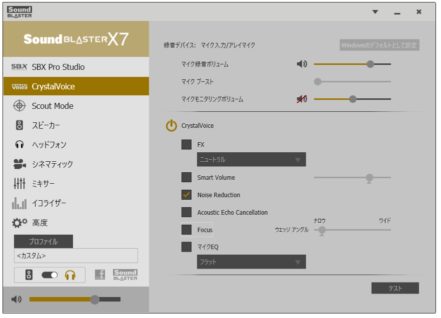Click Windowsのデフォルトとして設定 button
The image size is (441, 318).
click(379, 45)
